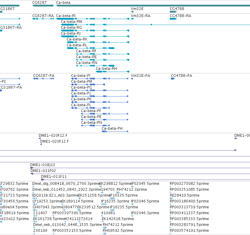
Task: Click the CG4788 gene label
Action: click(177, 9)
